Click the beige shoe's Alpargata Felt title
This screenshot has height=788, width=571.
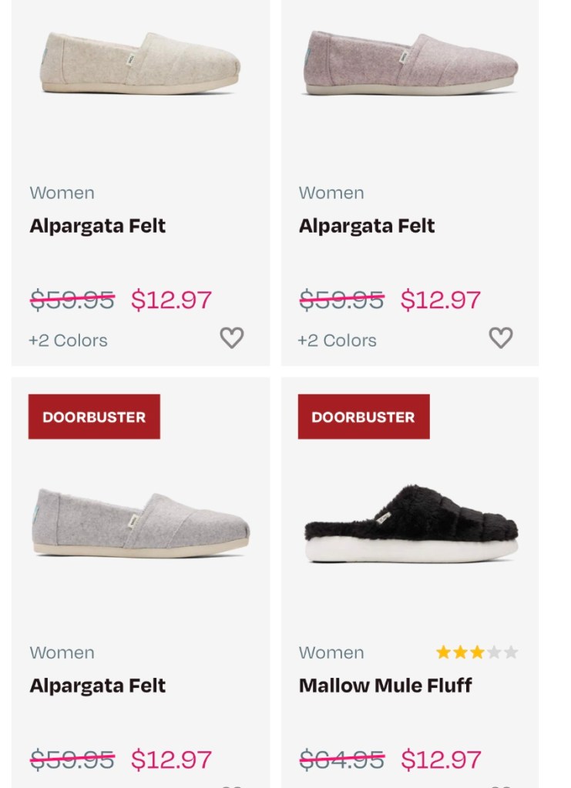(x=98, y=226)
